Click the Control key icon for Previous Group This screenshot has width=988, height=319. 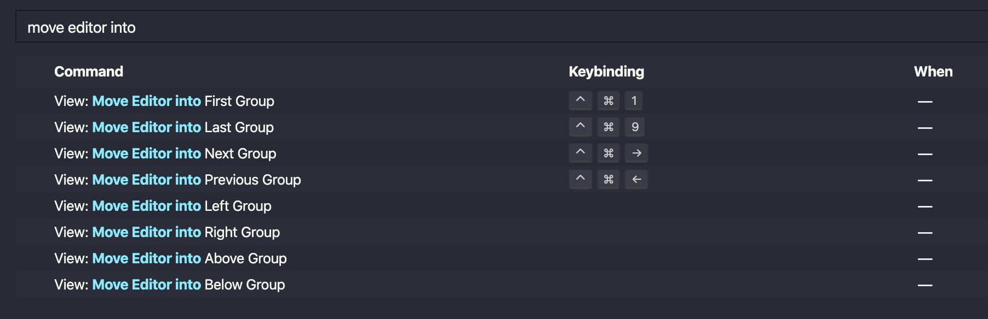click(x=580, y=179)
